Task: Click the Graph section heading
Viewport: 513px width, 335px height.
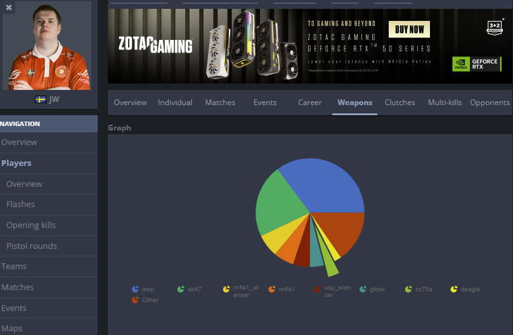Action: point(119,128)
